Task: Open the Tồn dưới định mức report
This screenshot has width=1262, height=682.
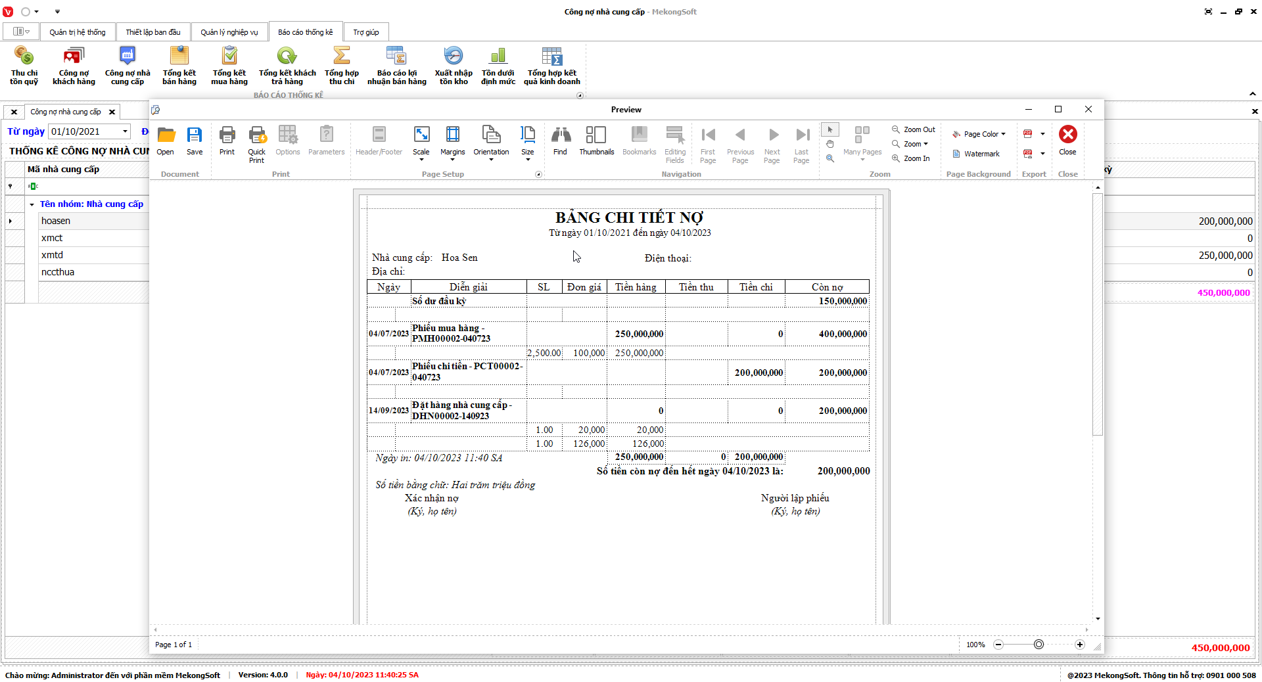Action: point(498,66)
